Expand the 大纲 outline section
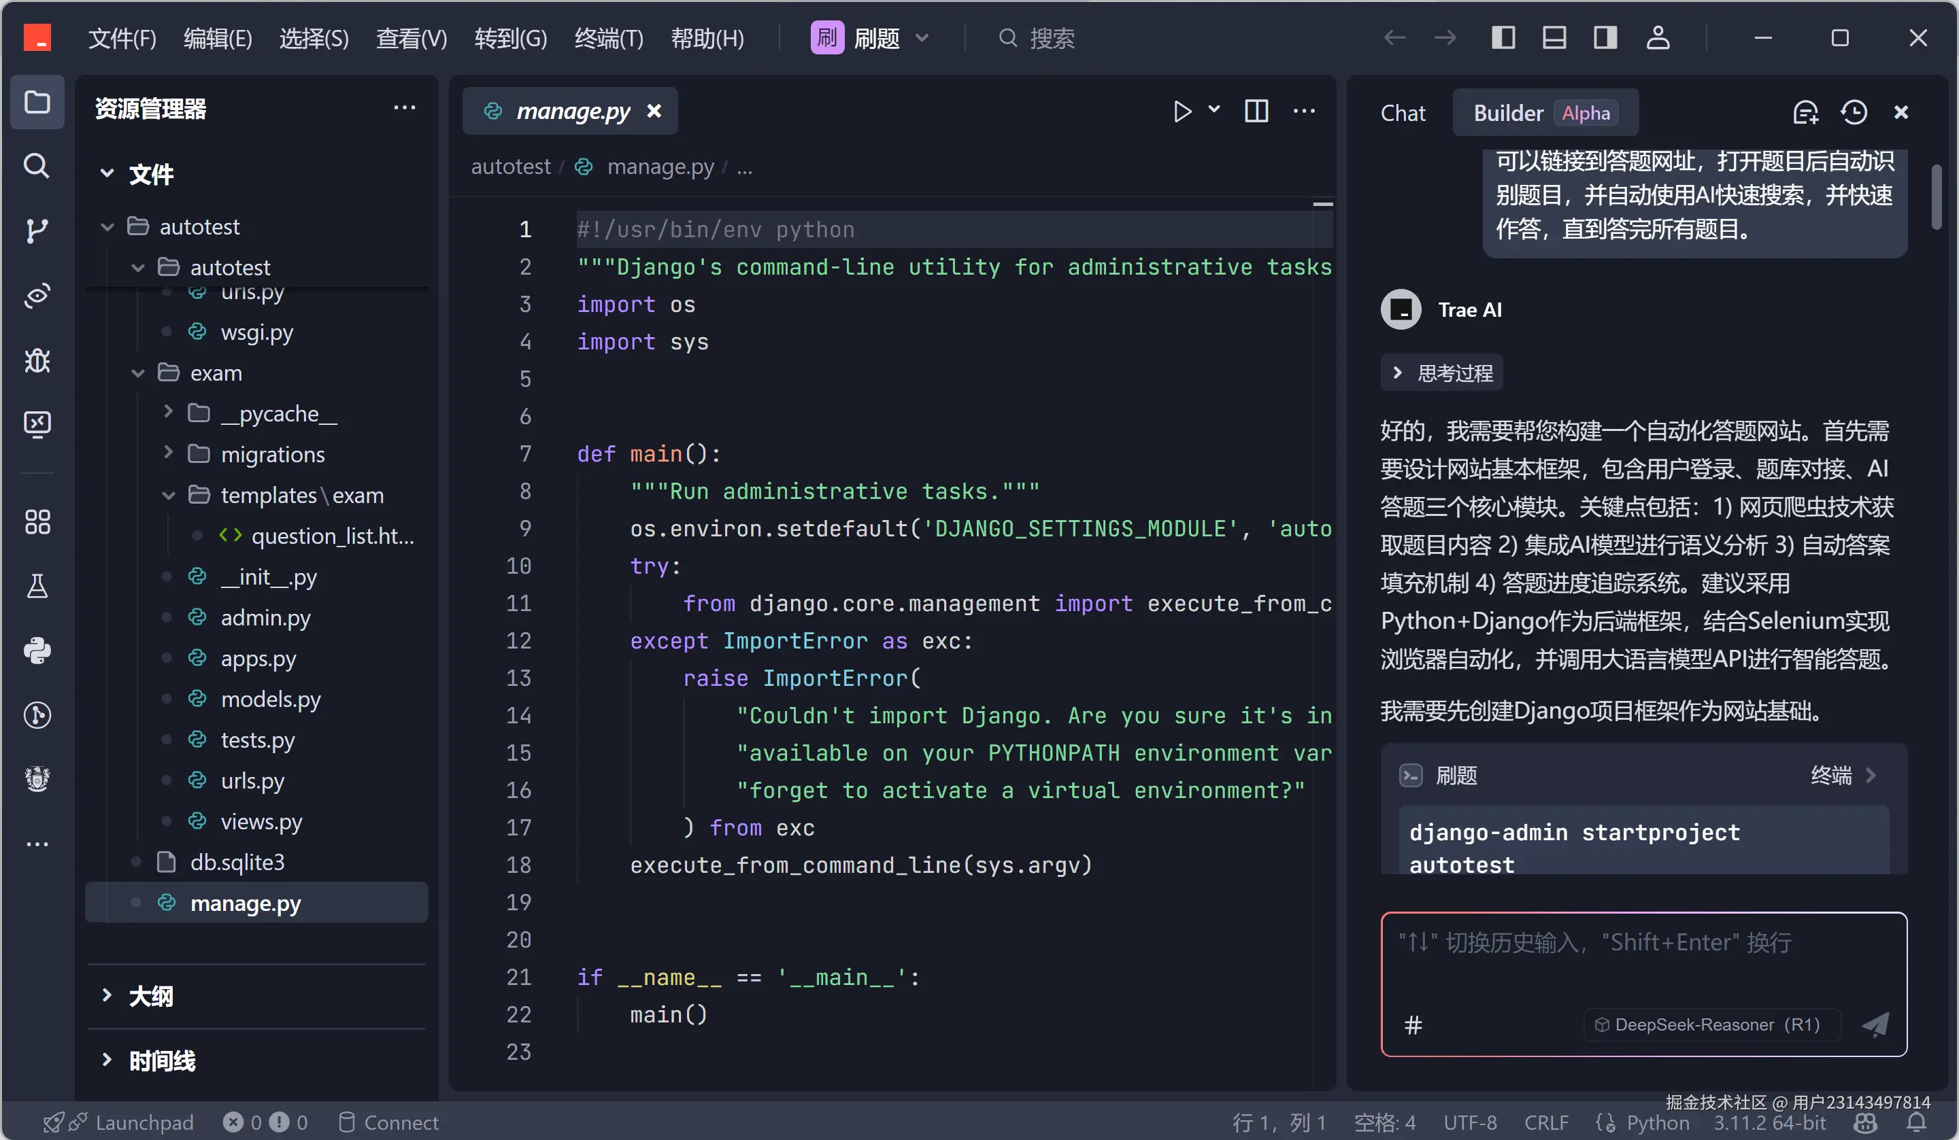This screenshot has width=1959, height=1140. click(x=107, y=995)
